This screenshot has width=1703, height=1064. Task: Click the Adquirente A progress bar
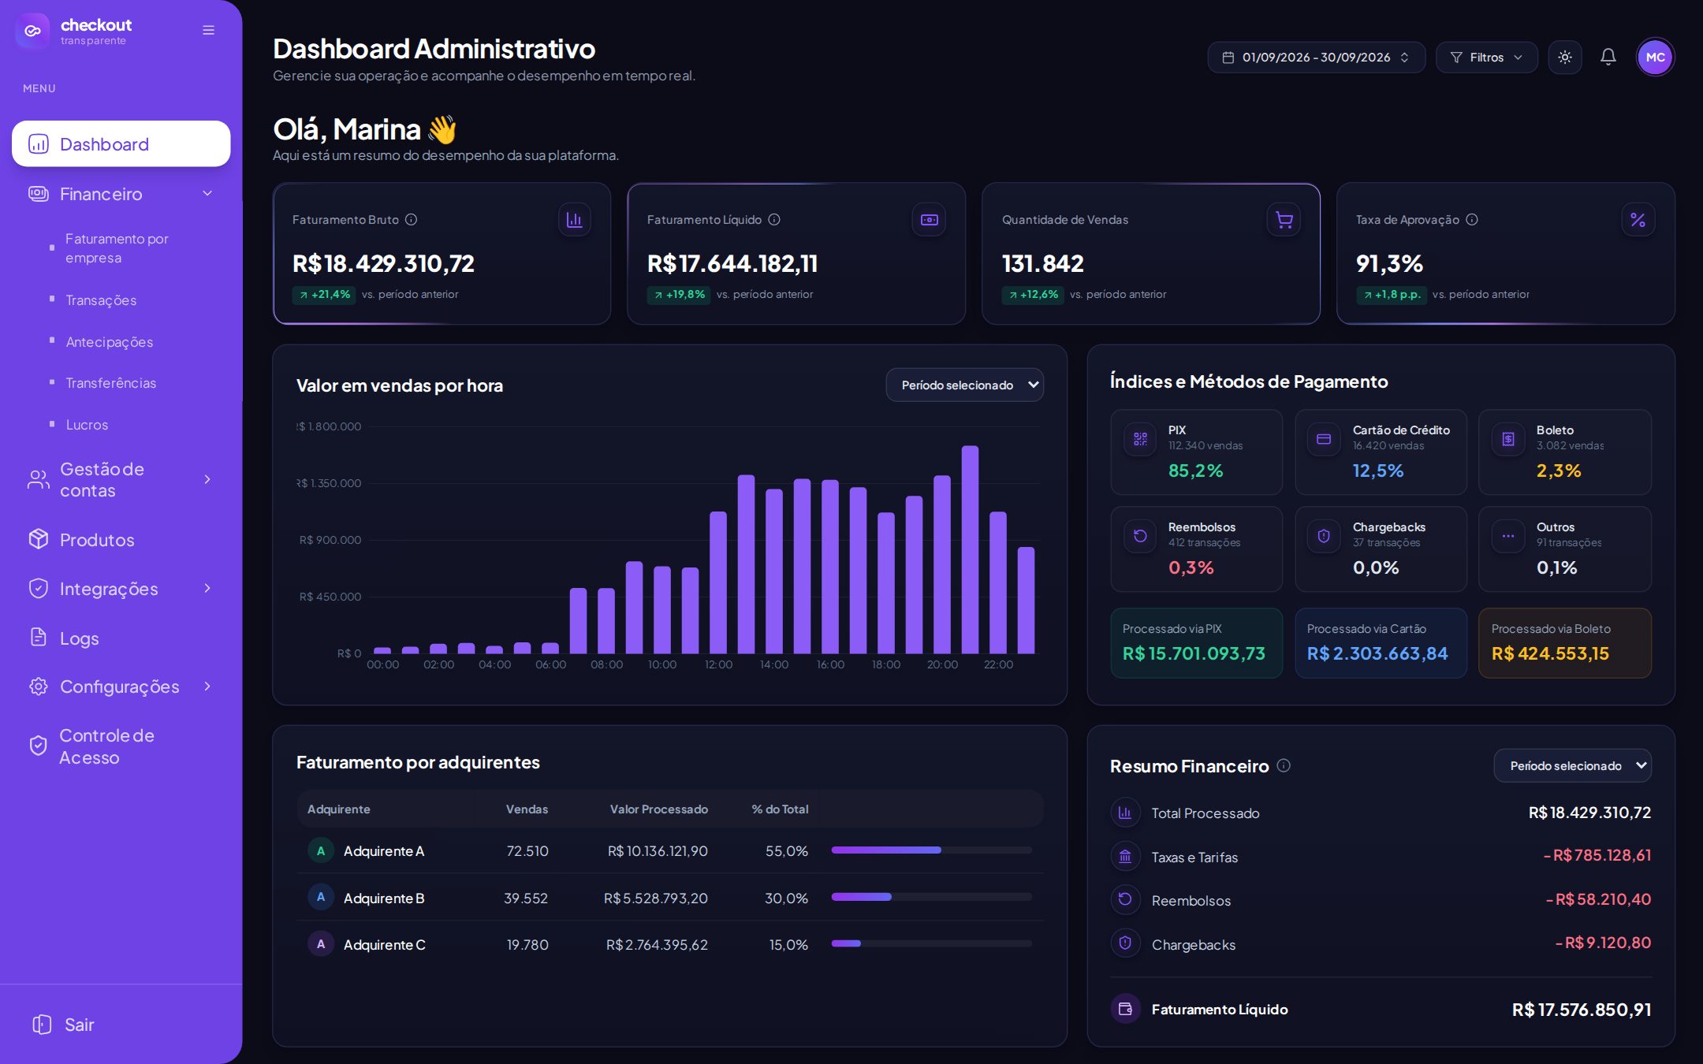931,850
